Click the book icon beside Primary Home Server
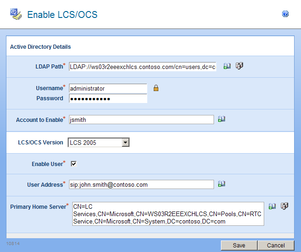301x252 pixels. [272, 206]
